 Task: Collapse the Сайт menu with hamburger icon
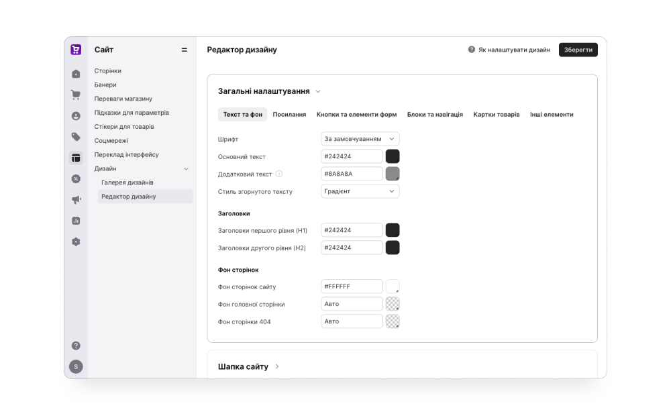(185, 50)
